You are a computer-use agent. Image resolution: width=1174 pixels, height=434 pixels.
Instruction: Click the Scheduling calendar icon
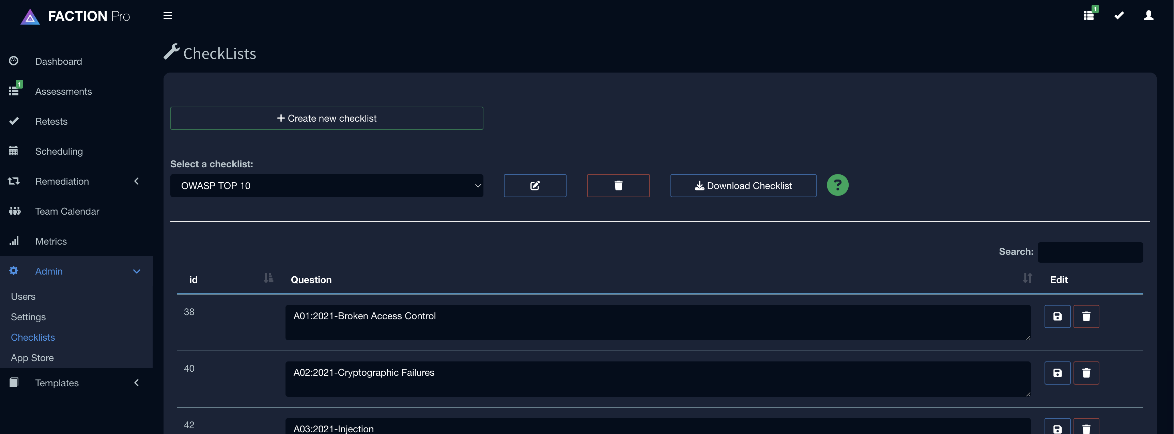pos(13,151)
